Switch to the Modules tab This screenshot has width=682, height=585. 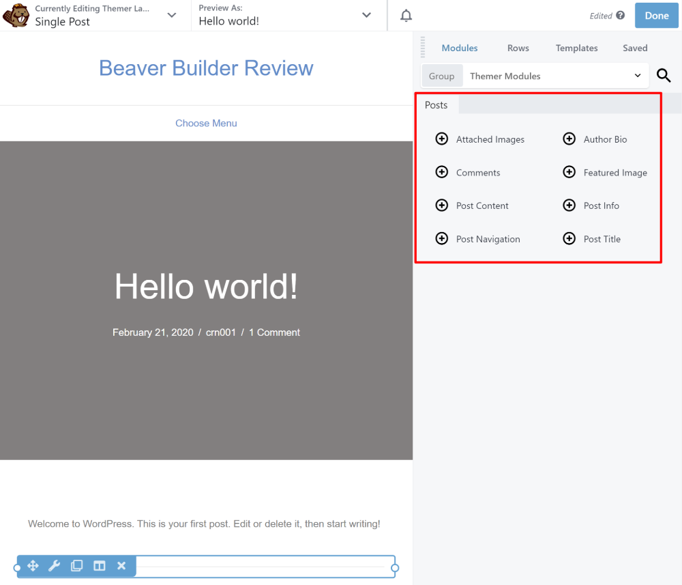[460, 48]
